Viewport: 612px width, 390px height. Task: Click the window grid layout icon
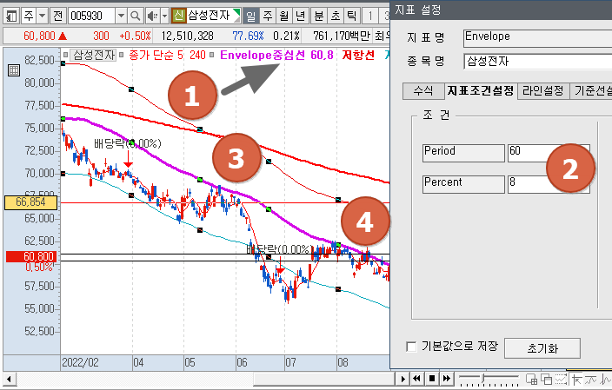(531, 379)
